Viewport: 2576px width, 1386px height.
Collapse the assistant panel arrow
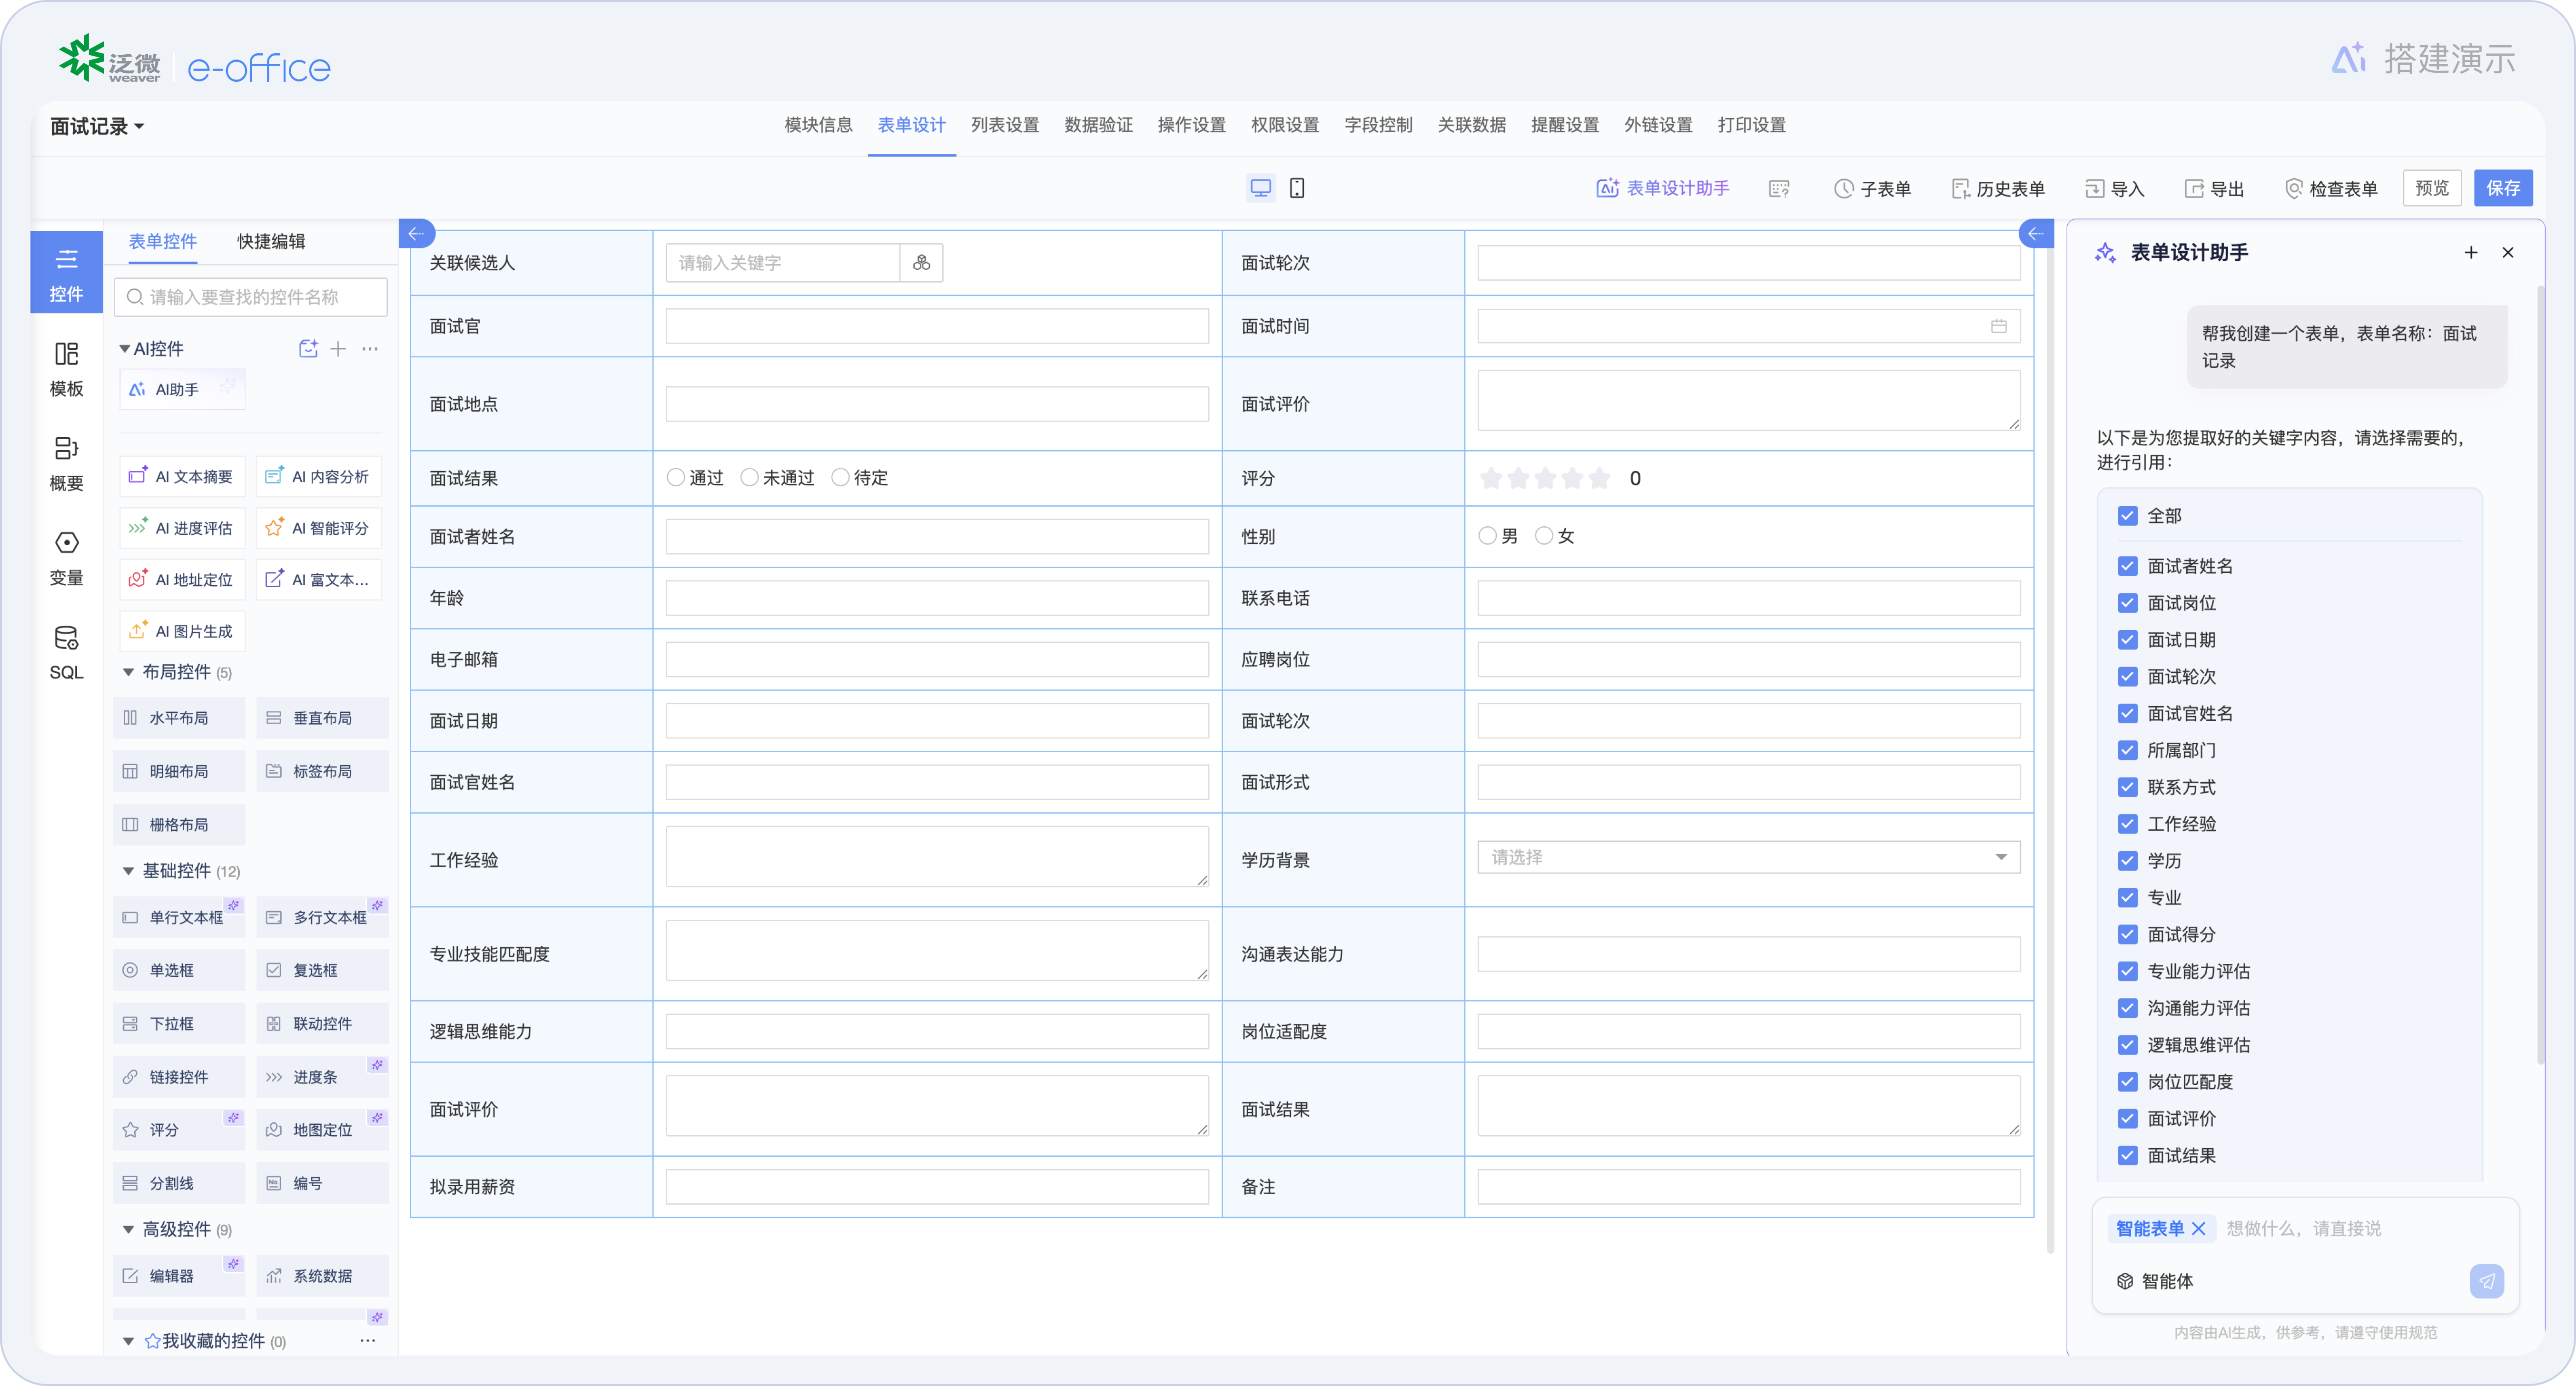[2035, 233]
